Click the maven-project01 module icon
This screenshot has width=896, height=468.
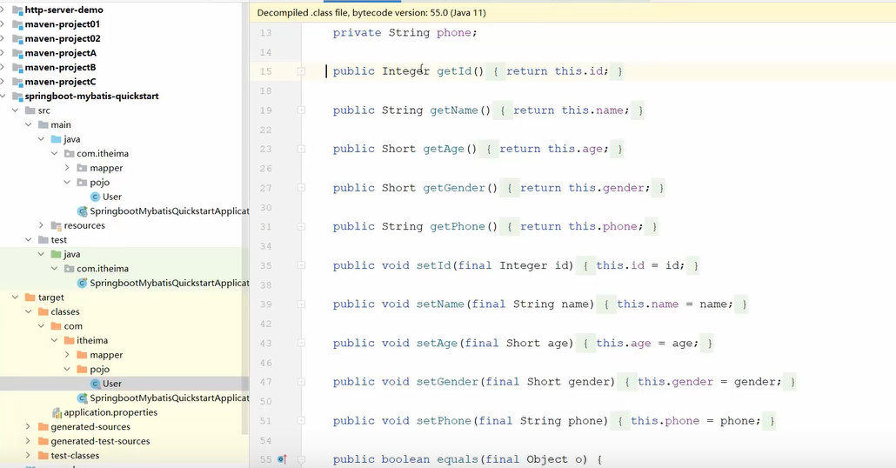point(17,24)
